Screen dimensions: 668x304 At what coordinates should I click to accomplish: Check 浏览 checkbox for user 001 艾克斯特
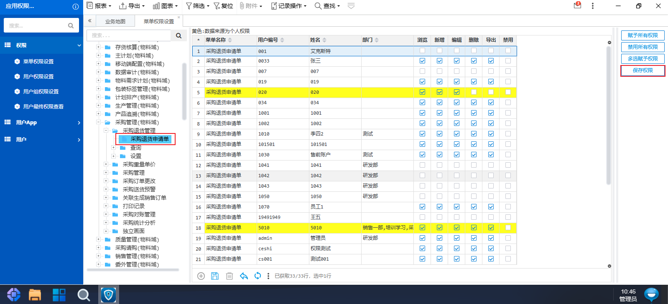[x=422, y=50]
